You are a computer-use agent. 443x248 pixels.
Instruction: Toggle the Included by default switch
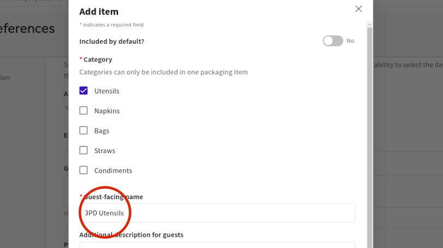click(x=333, y=41)
